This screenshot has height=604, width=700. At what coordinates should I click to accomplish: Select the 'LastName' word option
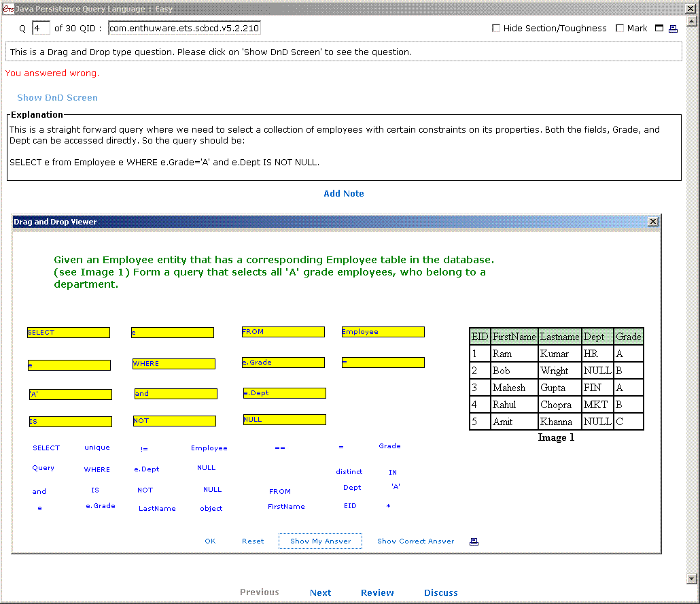click(157, 508)
